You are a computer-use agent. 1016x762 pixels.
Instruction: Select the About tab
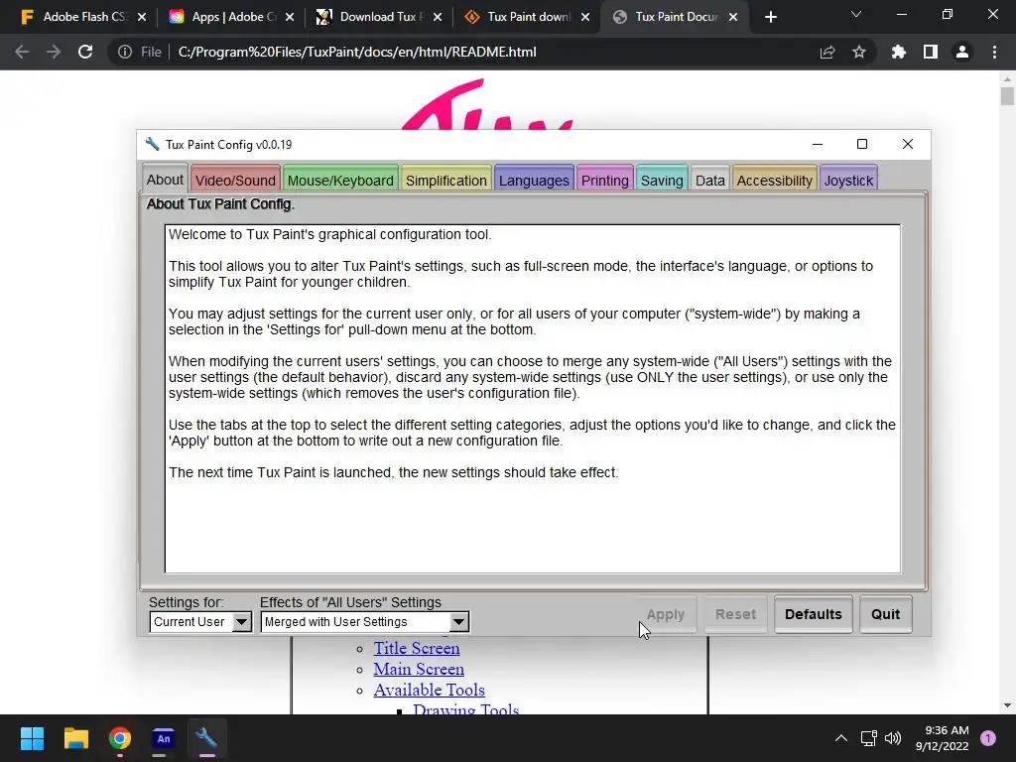165,179
